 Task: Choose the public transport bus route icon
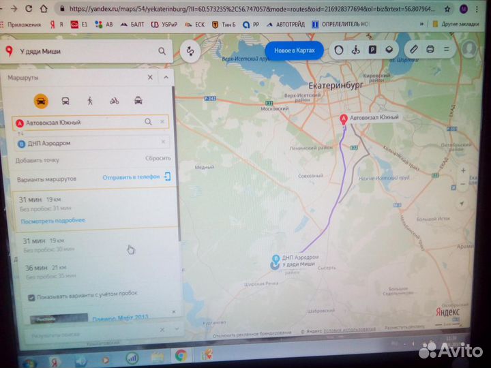tap(65, 101)
